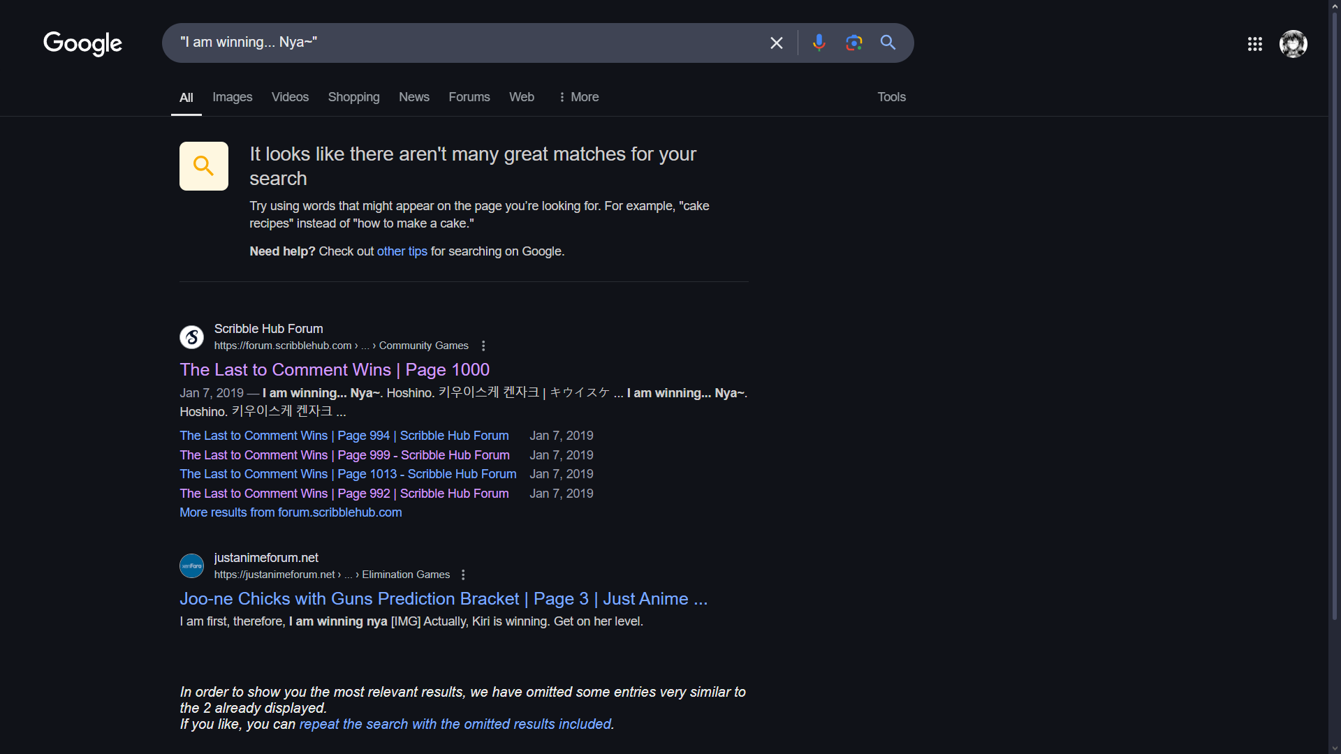Open the Joo-ne Chicks with Guns result
The height and width of the screenshot is (754, 1341).
click(444, 598)
